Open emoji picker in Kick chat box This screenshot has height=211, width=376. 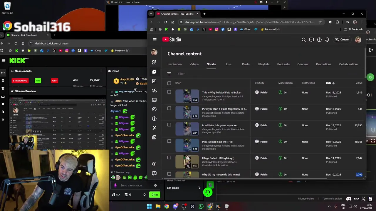point(155,185)
